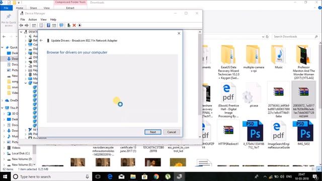322x181 pixels.
Task: Click Forward arrow in Device Manager toolbar
Action: (27, 25)
